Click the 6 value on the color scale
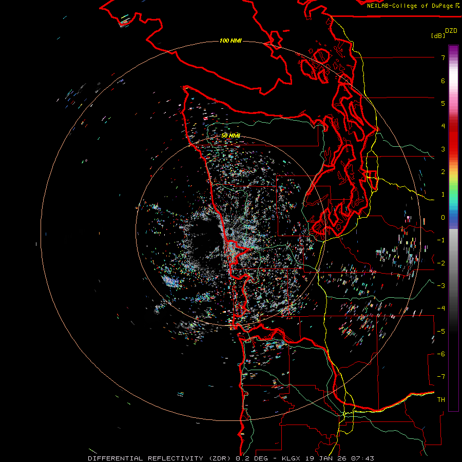The width and height of the screenshot is (462, 462). coord(443,81)
